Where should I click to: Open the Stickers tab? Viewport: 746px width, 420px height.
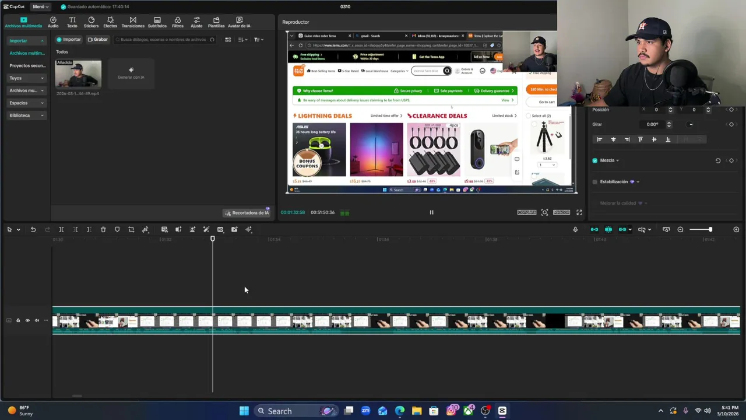pyautogui.click(x=91, y=22)
